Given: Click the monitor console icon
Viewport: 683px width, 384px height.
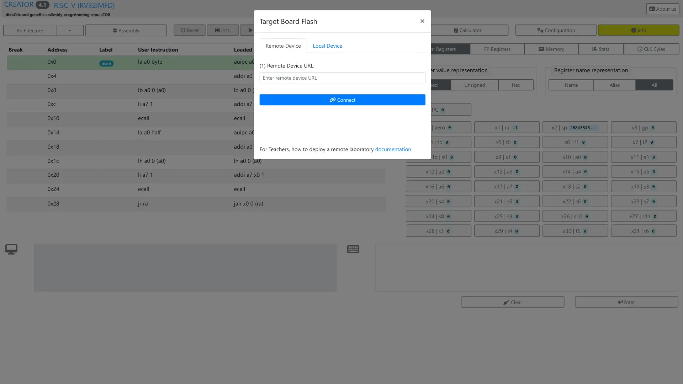Looking at the screenshot, I should pyautogui.click(x=11, y=249).
